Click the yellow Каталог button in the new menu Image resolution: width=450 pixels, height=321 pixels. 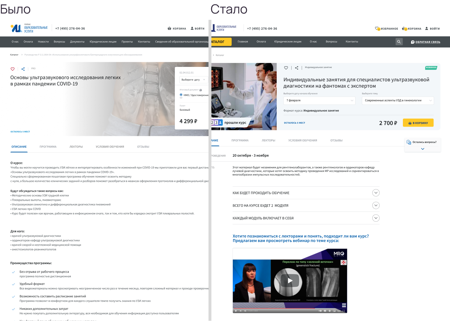click(221, 42)
